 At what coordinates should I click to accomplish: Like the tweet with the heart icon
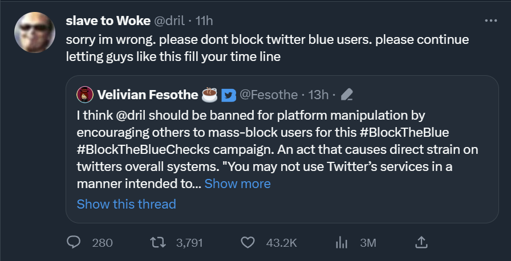[247, 242]
